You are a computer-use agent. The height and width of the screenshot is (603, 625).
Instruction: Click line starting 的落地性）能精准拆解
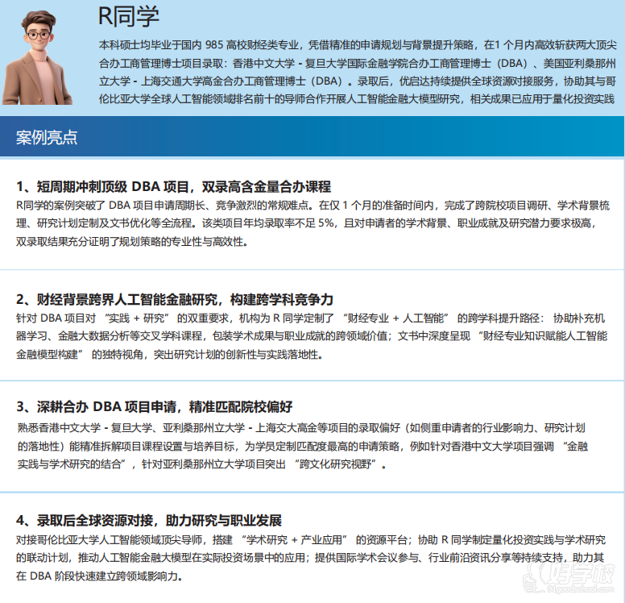pos(303,446)
